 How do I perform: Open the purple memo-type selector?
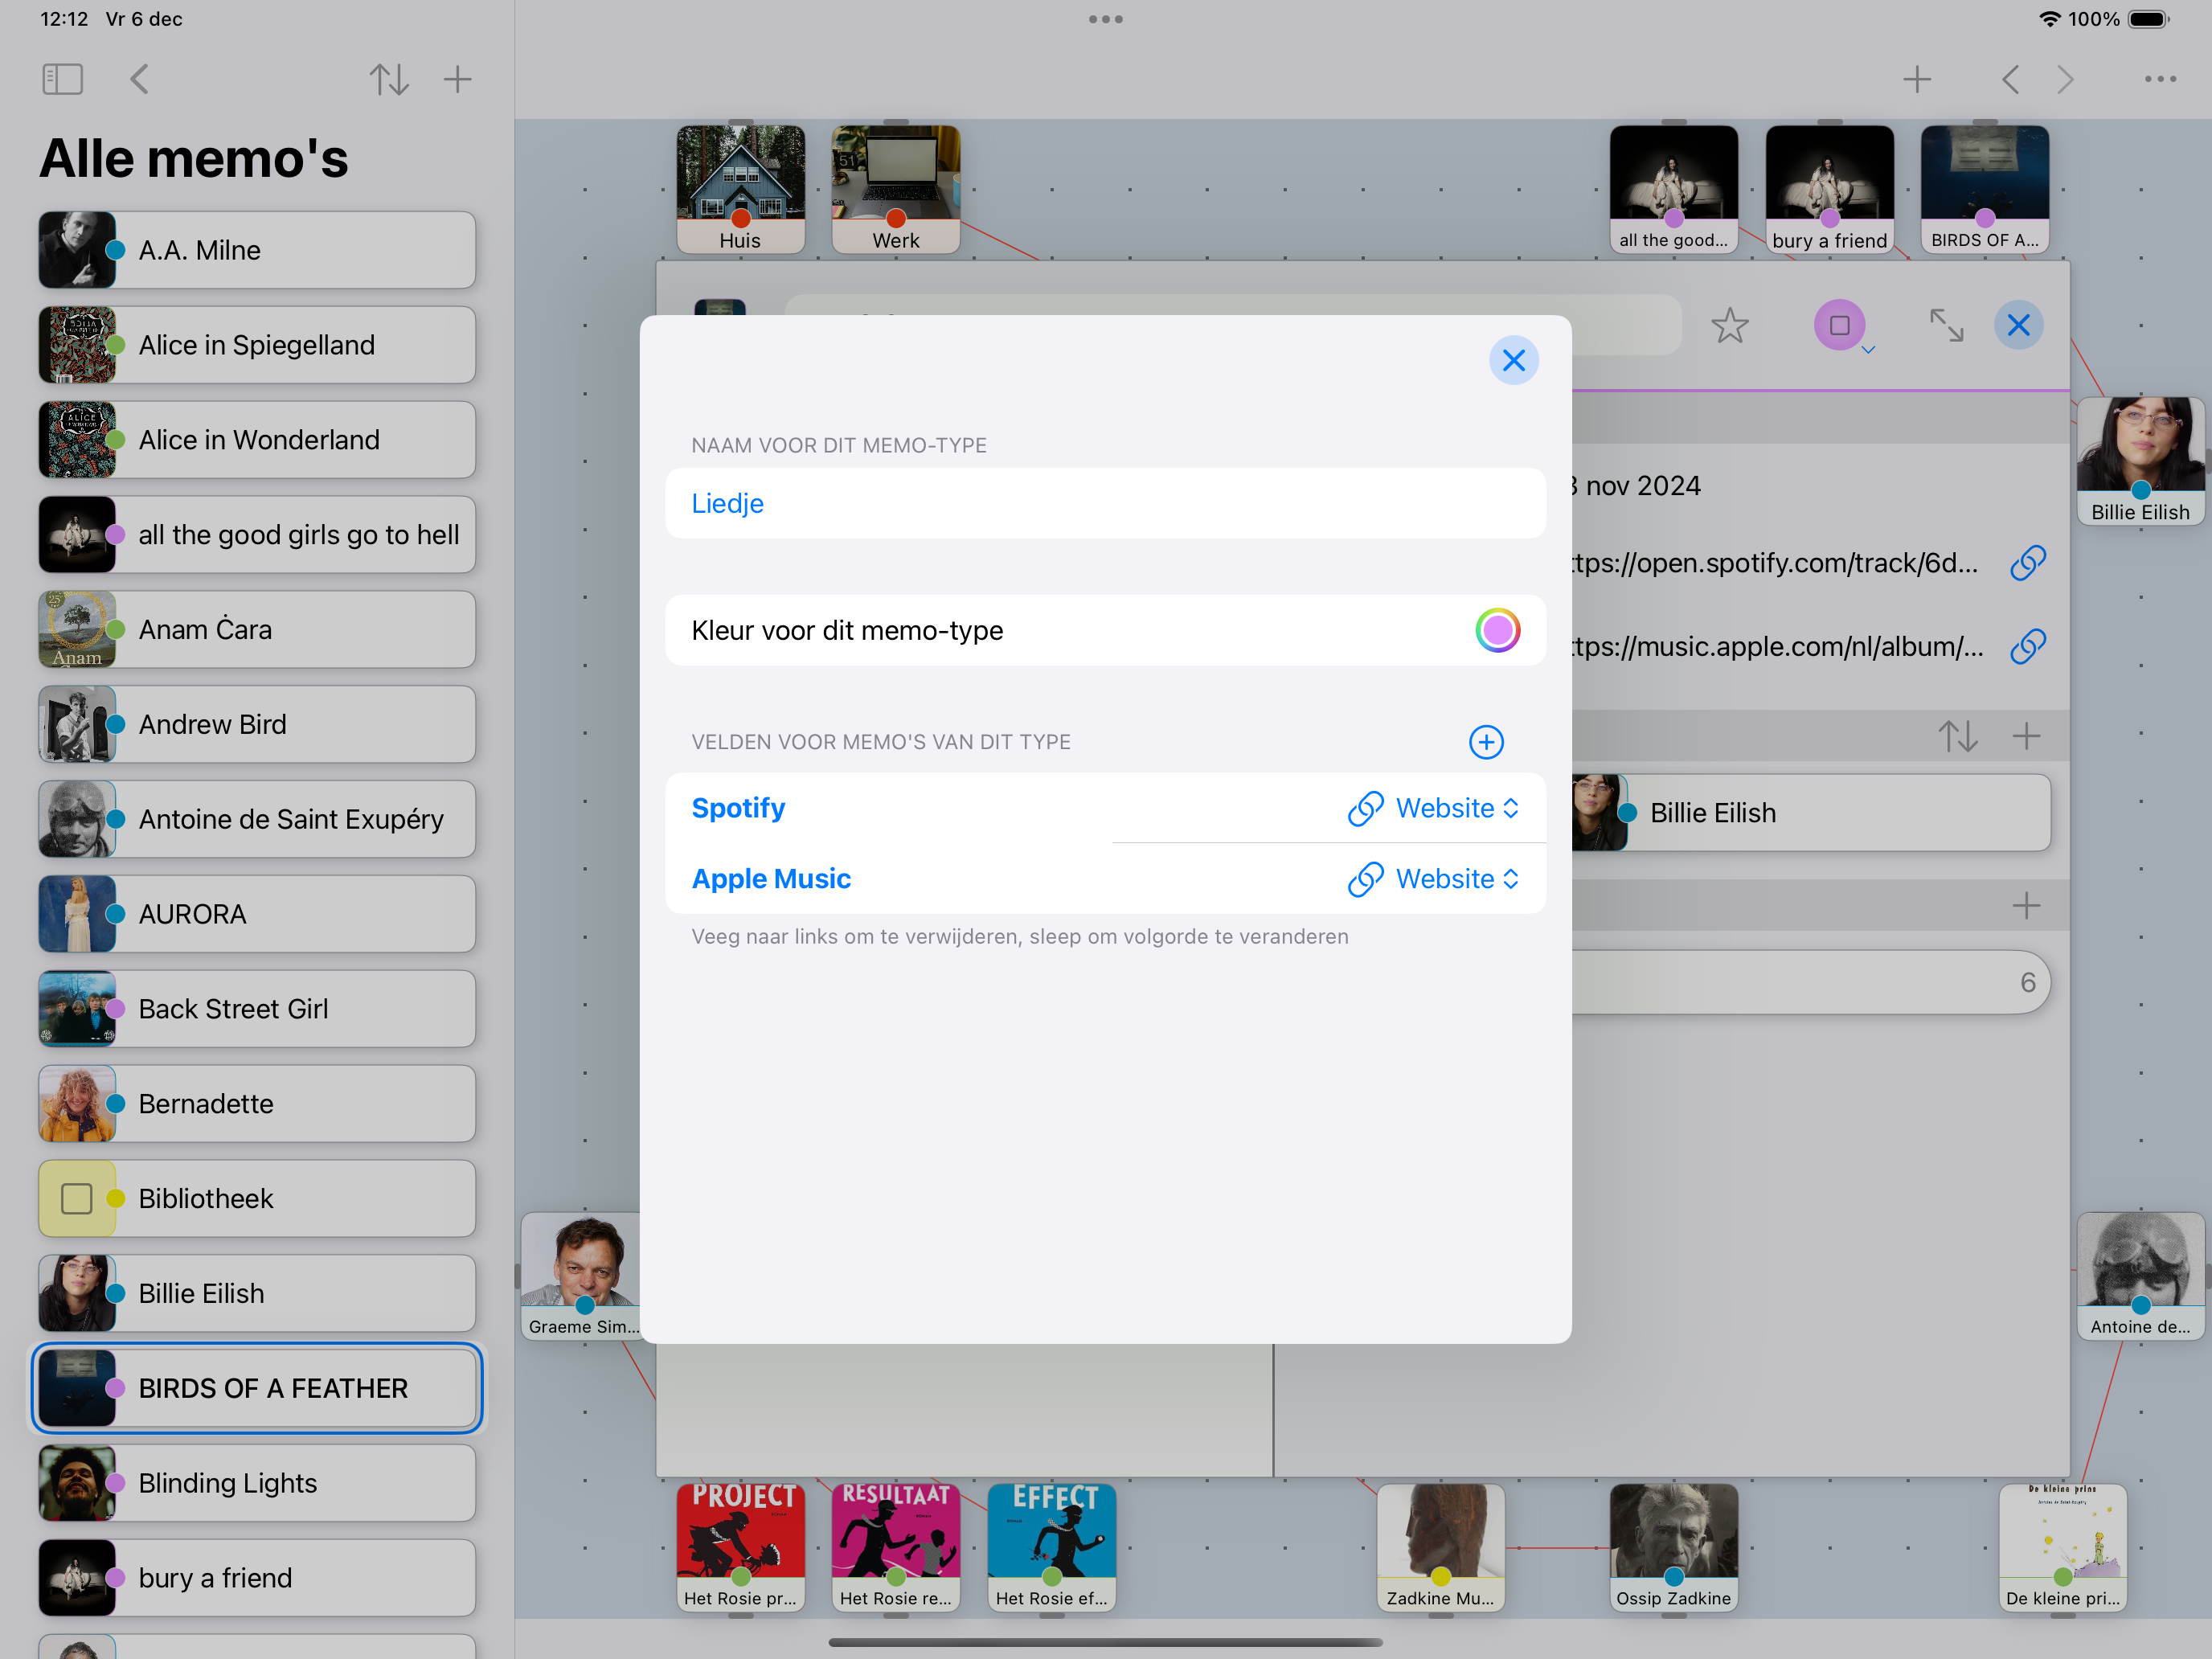click(1840, 325)
